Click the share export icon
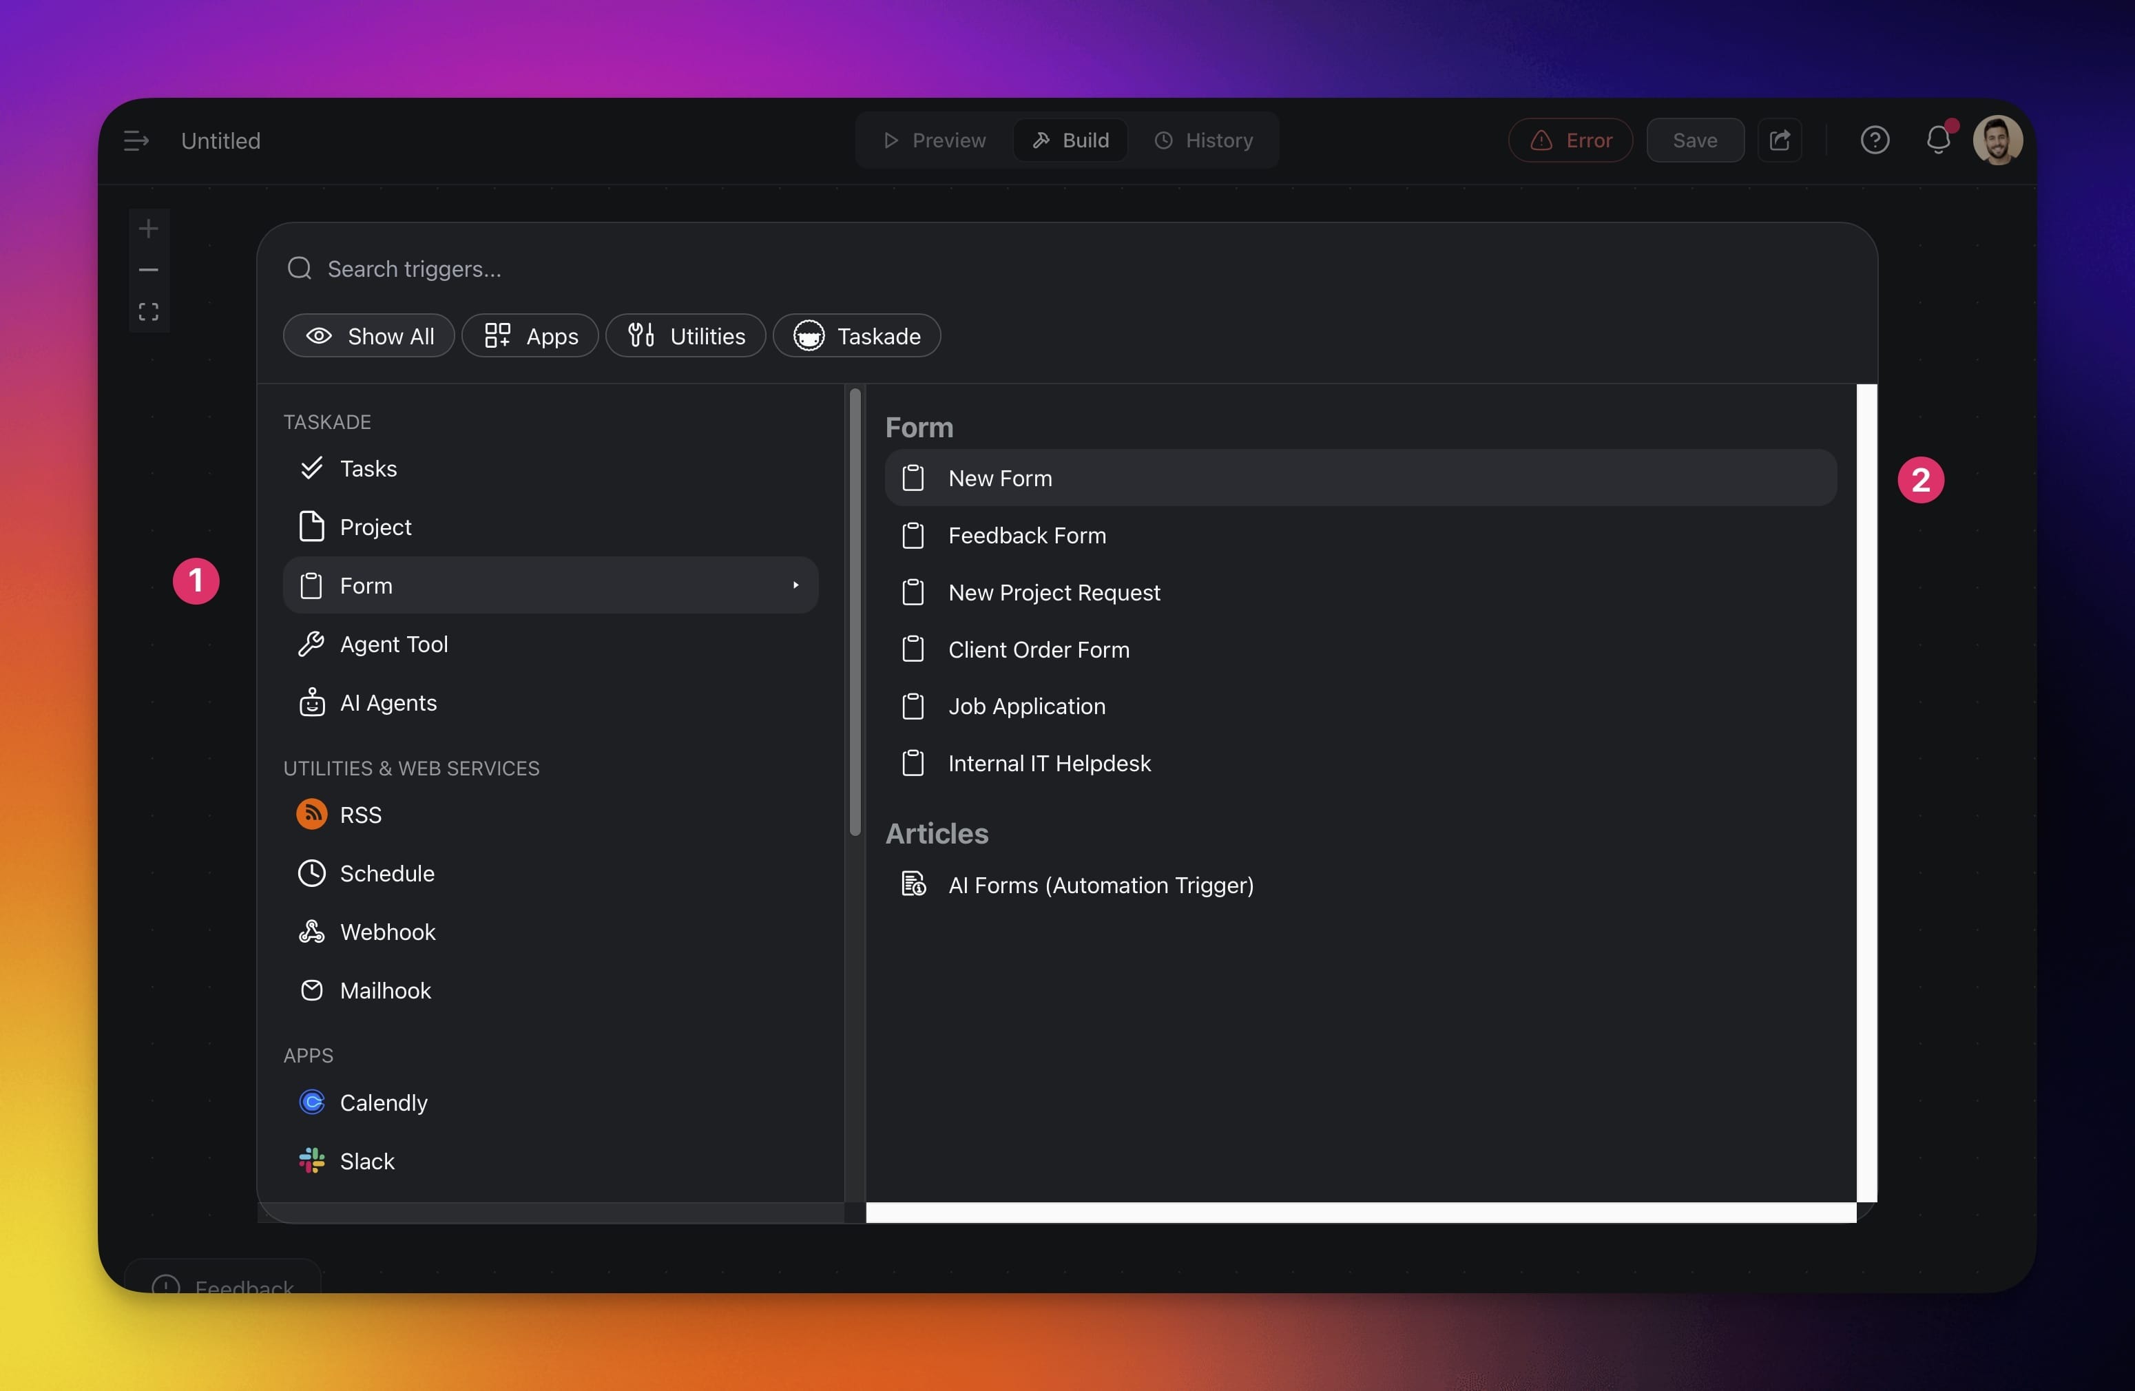The width and height of the screenshot is (2135, 1391). pyautogui.click(x=1780, y=140)
